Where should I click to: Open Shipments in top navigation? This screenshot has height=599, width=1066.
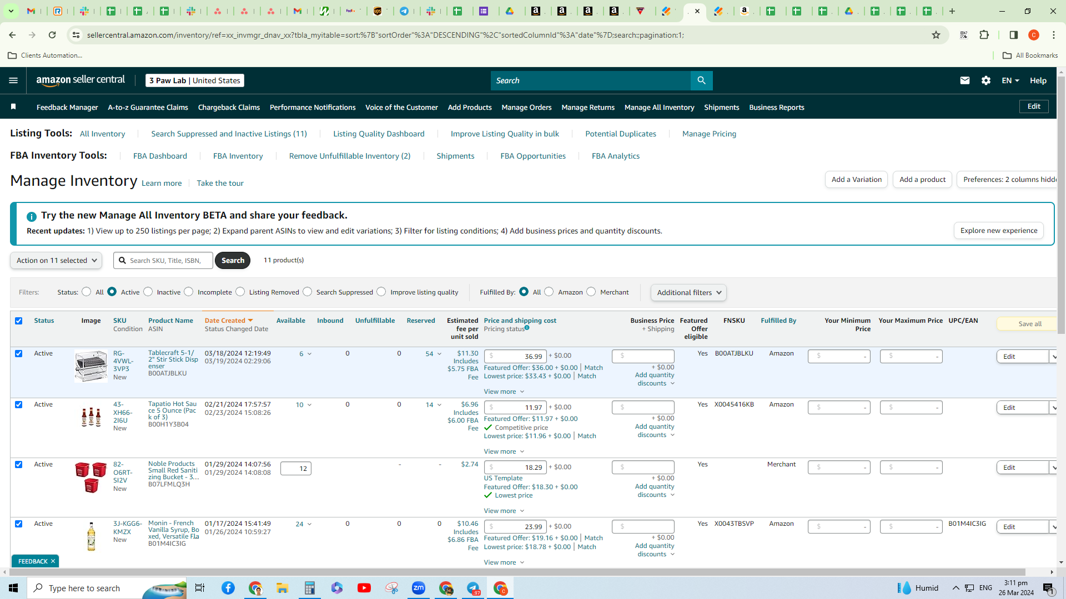point(721,107)
